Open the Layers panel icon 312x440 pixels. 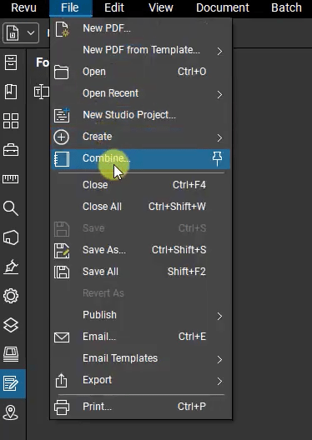pyautogui.click(x=11, y=325)
